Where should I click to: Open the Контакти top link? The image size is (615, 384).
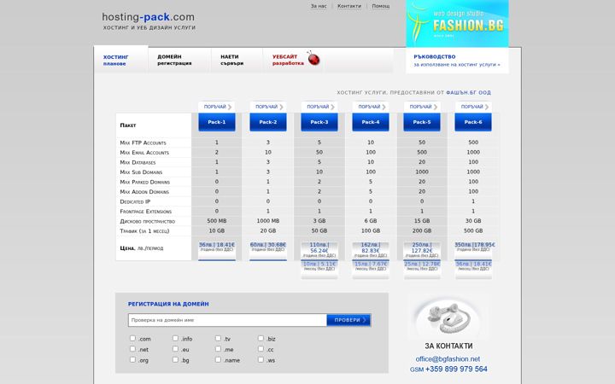(349, 6)
